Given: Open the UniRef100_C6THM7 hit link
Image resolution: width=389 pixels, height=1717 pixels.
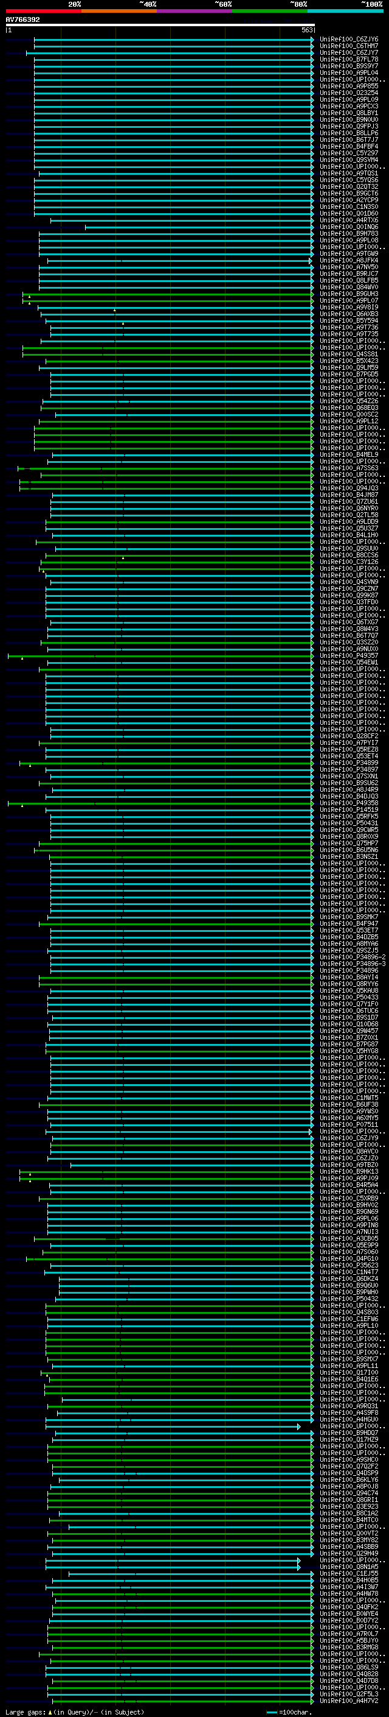Looking at the screenshot, I should tap(348, 46).
